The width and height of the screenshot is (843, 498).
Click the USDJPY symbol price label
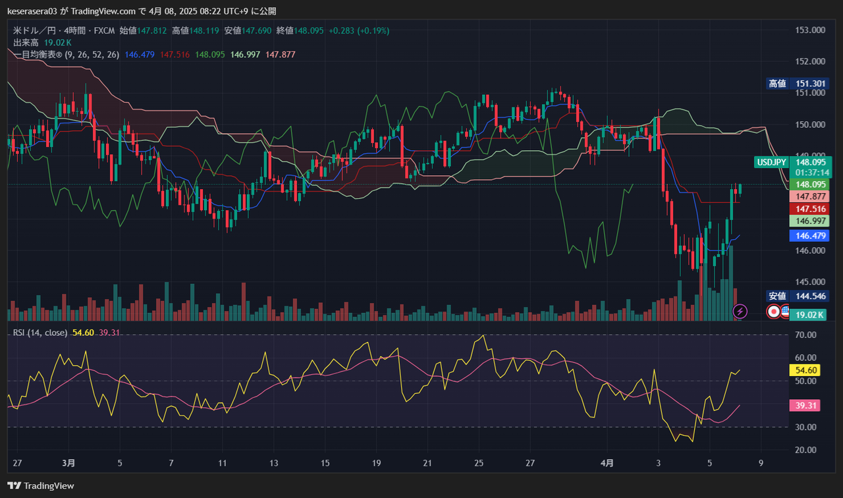pyautogui.click(x=772, y=162)
